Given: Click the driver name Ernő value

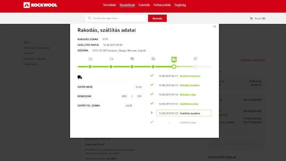Looking at the screenshot, I should pos(139,87).
